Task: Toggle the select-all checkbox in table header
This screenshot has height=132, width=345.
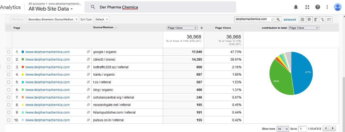Action: pos(9,28)
